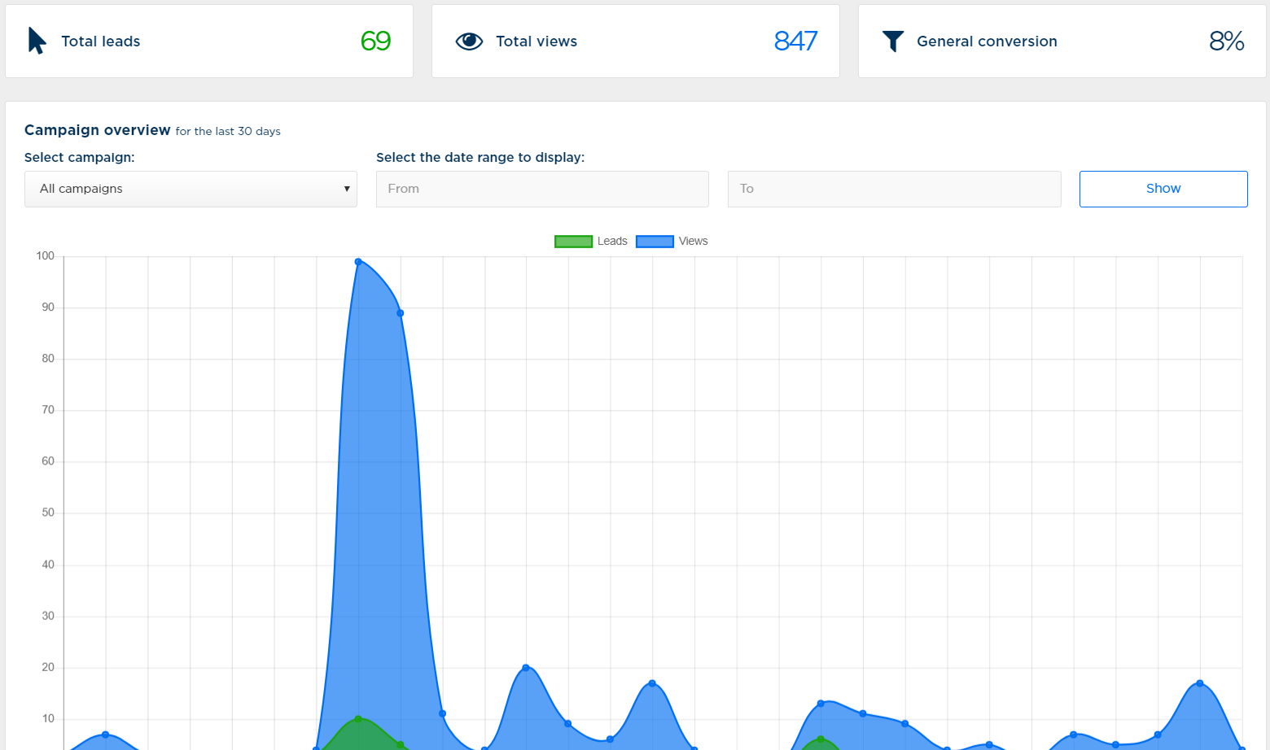Click the Views data point at about 89
The width and height of the screenshot is (1270, 750).
(x=401, y=313)
